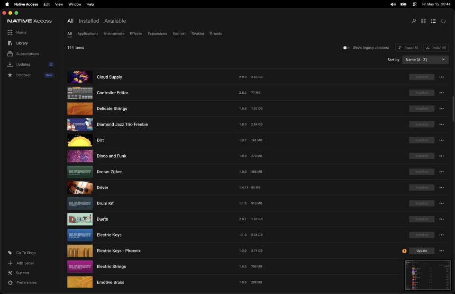Open more options for Disco and Funk

tap(441, 156)
